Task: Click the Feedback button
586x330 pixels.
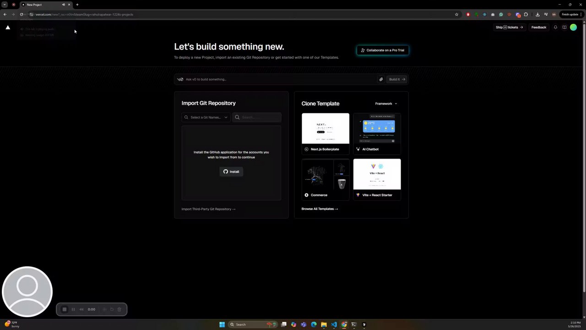Action: [x=539, y=27]
